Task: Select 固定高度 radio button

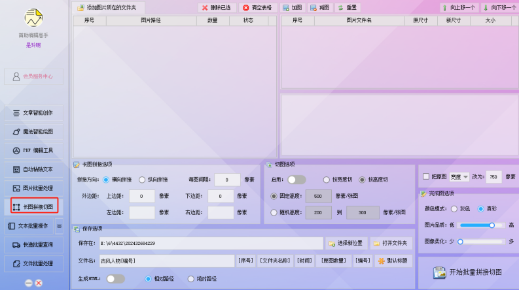Action: point(274,196)
